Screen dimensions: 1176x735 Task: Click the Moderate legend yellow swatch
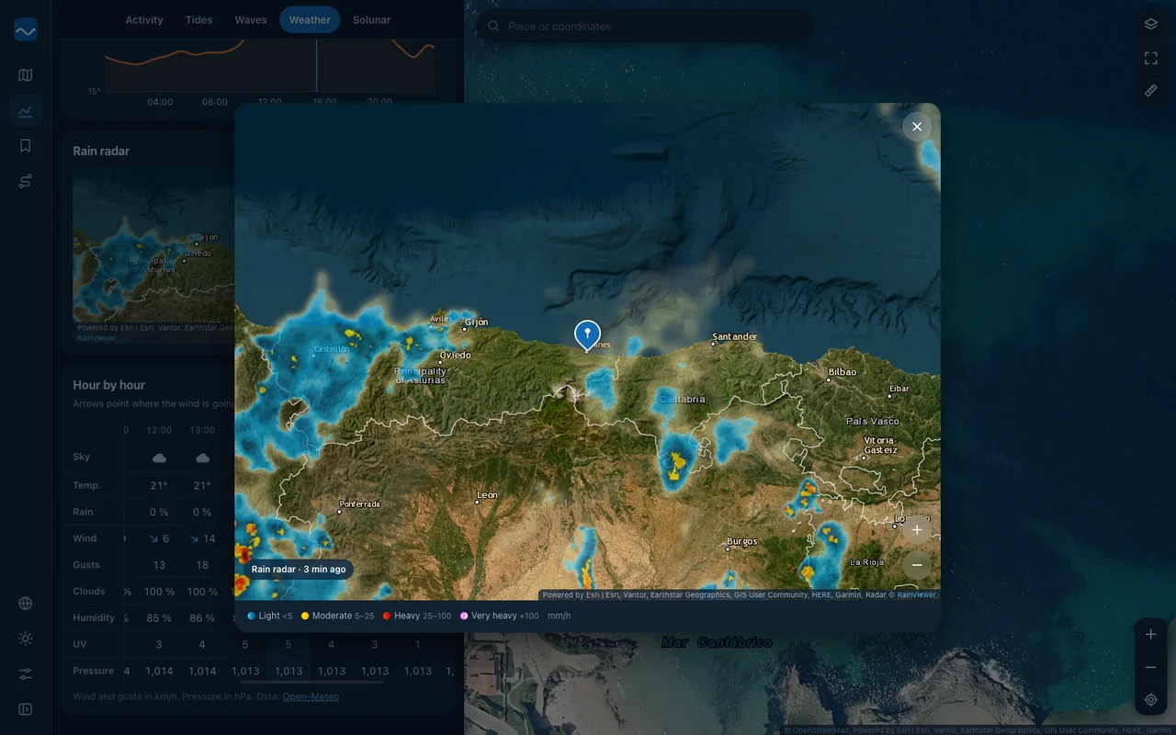coord(305,616)
